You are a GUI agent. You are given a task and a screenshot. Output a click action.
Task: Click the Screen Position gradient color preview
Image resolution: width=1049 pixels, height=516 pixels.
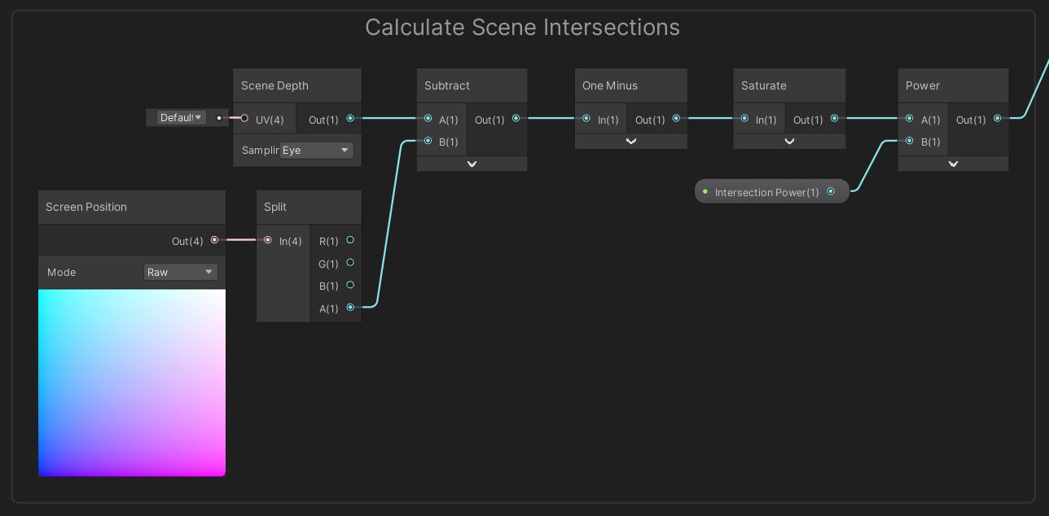tap(132, 383)
